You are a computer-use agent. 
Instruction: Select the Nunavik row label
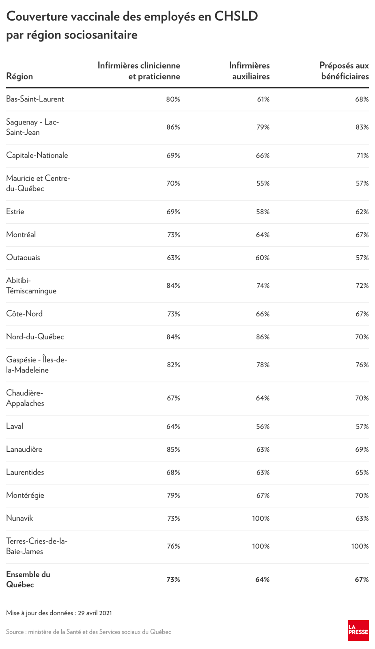coord(19,518)
